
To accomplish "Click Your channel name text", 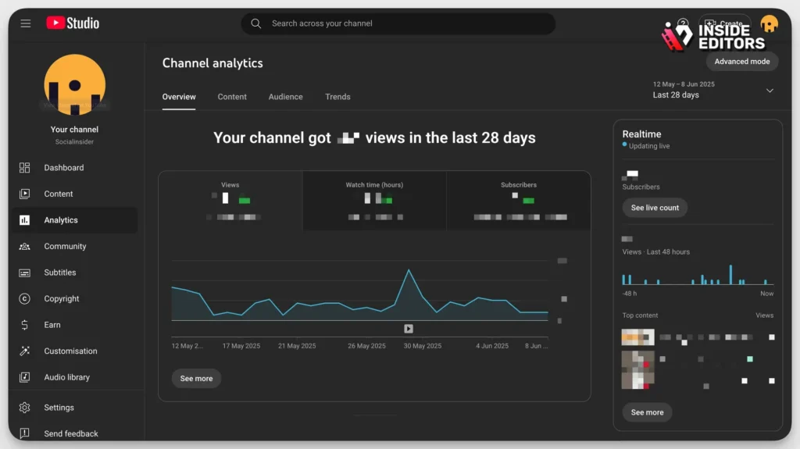I will point(74,130).
